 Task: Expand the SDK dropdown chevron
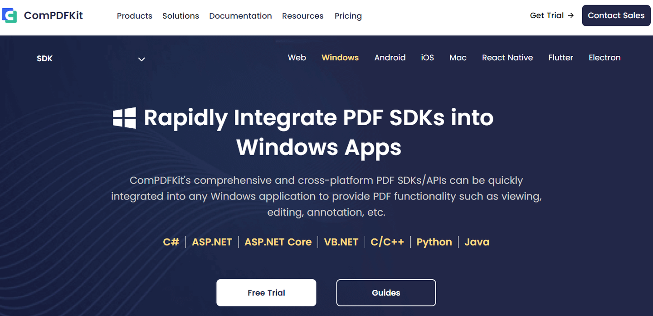(x=141, y=59)
